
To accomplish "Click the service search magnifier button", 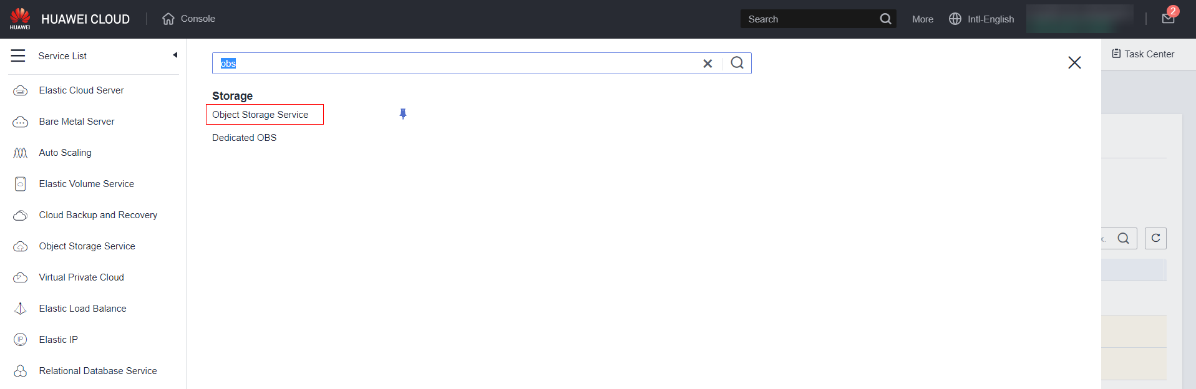I will click(737, 63).
